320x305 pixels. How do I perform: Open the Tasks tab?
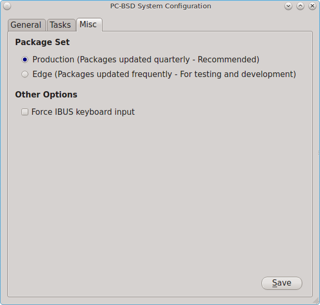click(x=60, y=25)
